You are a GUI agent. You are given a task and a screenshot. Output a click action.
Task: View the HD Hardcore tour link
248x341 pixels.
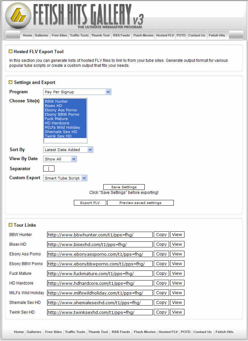click(177, 283)
